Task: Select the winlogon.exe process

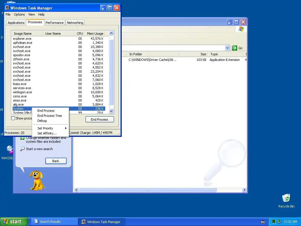Action: 59,92
